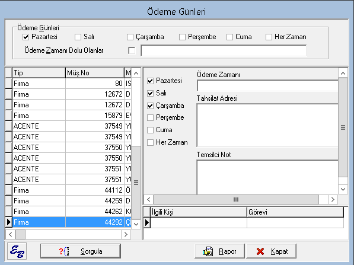
Task: Click the Görevi column header
Action: coord(295,212)
